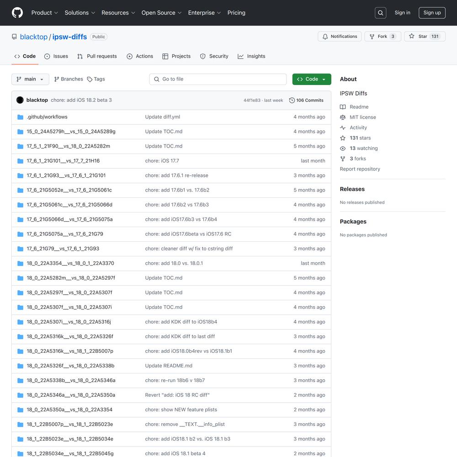Open folder 18_0_22A5346a__vs_18_0_22A5350a

point(71,395)
